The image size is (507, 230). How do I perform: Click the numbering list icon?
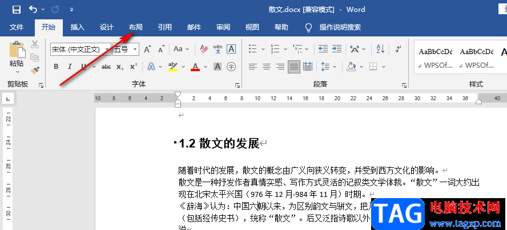click(275, 49)
